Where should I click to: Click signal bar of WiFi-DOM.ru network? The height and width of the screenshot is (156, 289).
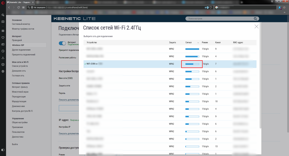pyautogui.click(x=192, y=64)
